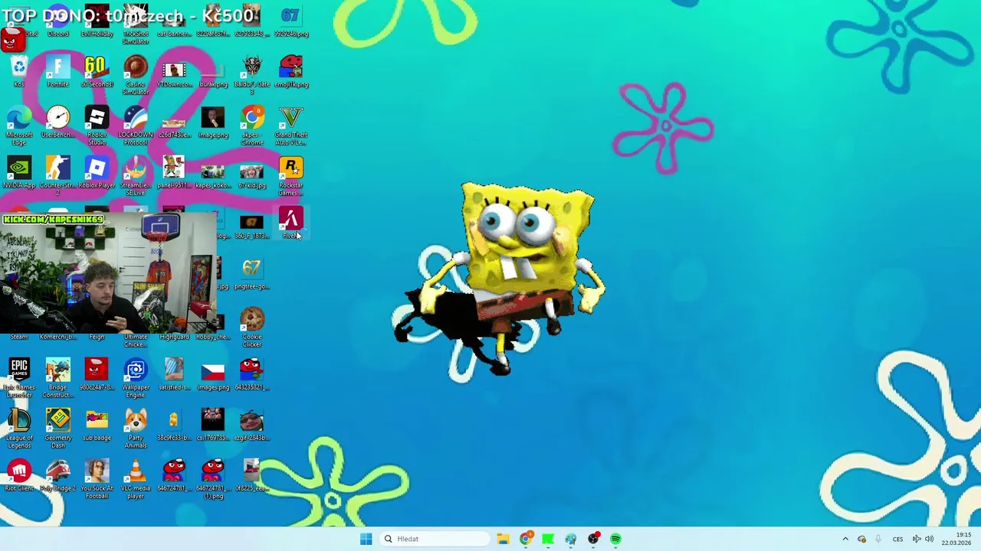Open the volume control in system tray

[929, 539]
